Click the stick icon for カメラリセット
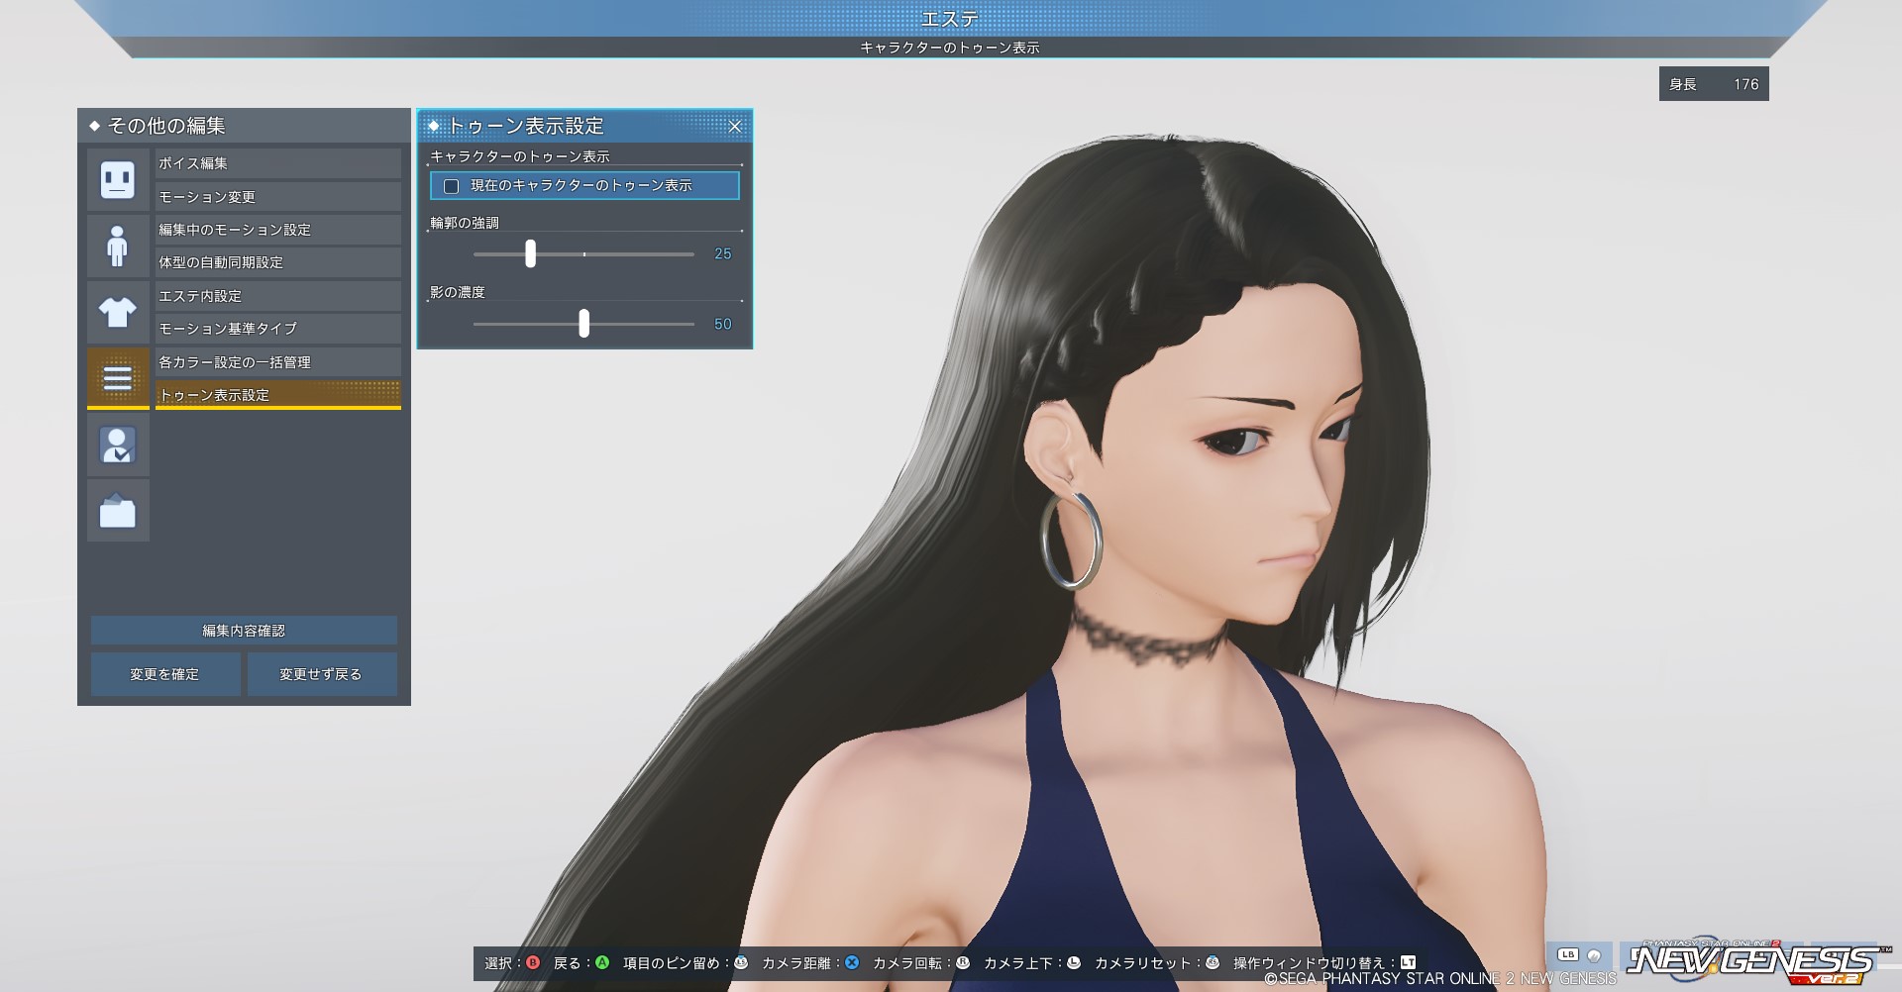This screenshot has height=992, width=1902. pyautogui.click(x=1213, y=962)
